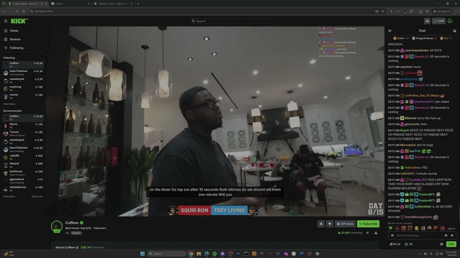Open File Explorer from the taskbar
The image size is (460, 258).
tap(199, 254)
